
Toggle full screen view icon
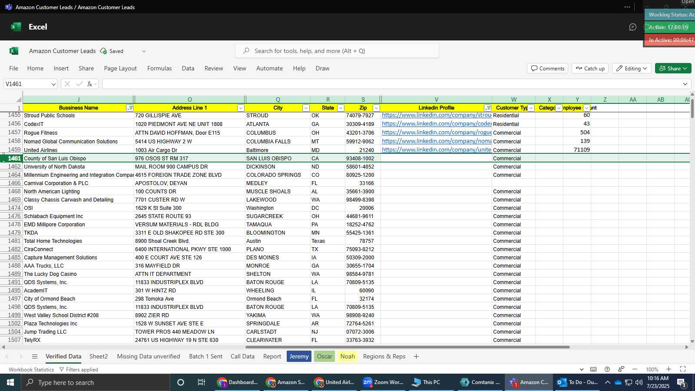tap(683, 369)
